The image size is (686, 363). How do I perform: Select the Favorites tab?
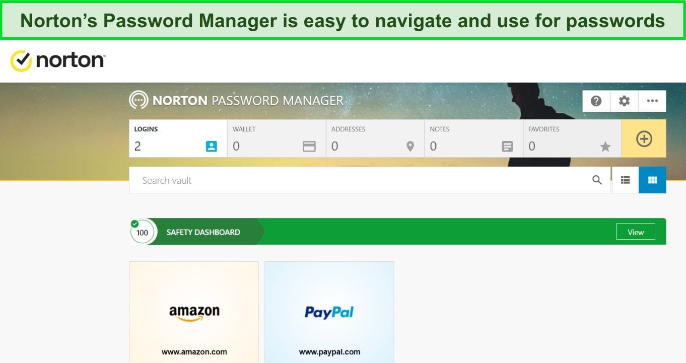(572, 138)
